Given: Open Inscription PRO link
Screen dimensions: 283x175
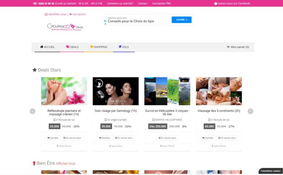Looking at the screenshot, I should click(x=161, y=3).
